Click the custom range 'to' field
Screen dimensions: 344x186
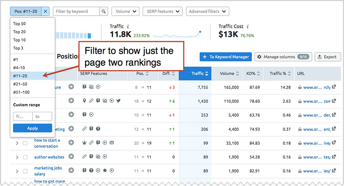point(42,116)
